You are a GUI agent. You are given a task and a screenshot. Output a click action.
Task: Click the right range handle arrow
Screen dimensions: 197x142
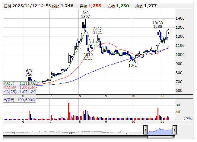(x=174, y=130)
